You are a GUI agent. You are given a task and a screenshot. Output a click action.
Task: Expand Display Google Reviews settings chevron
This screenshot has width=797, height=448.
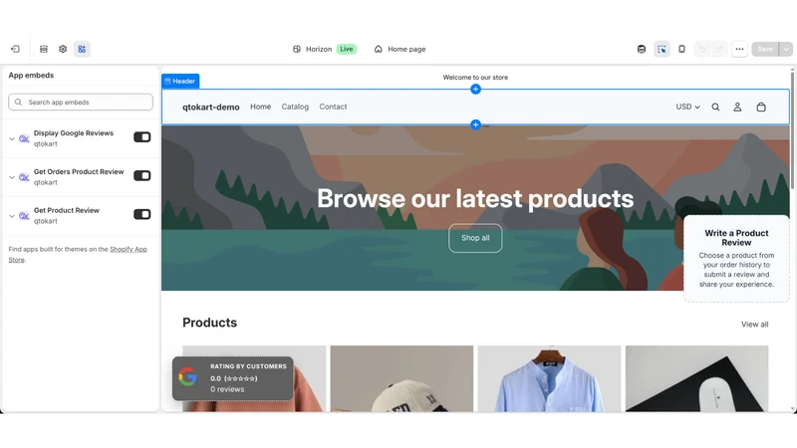tap(12, 138)
